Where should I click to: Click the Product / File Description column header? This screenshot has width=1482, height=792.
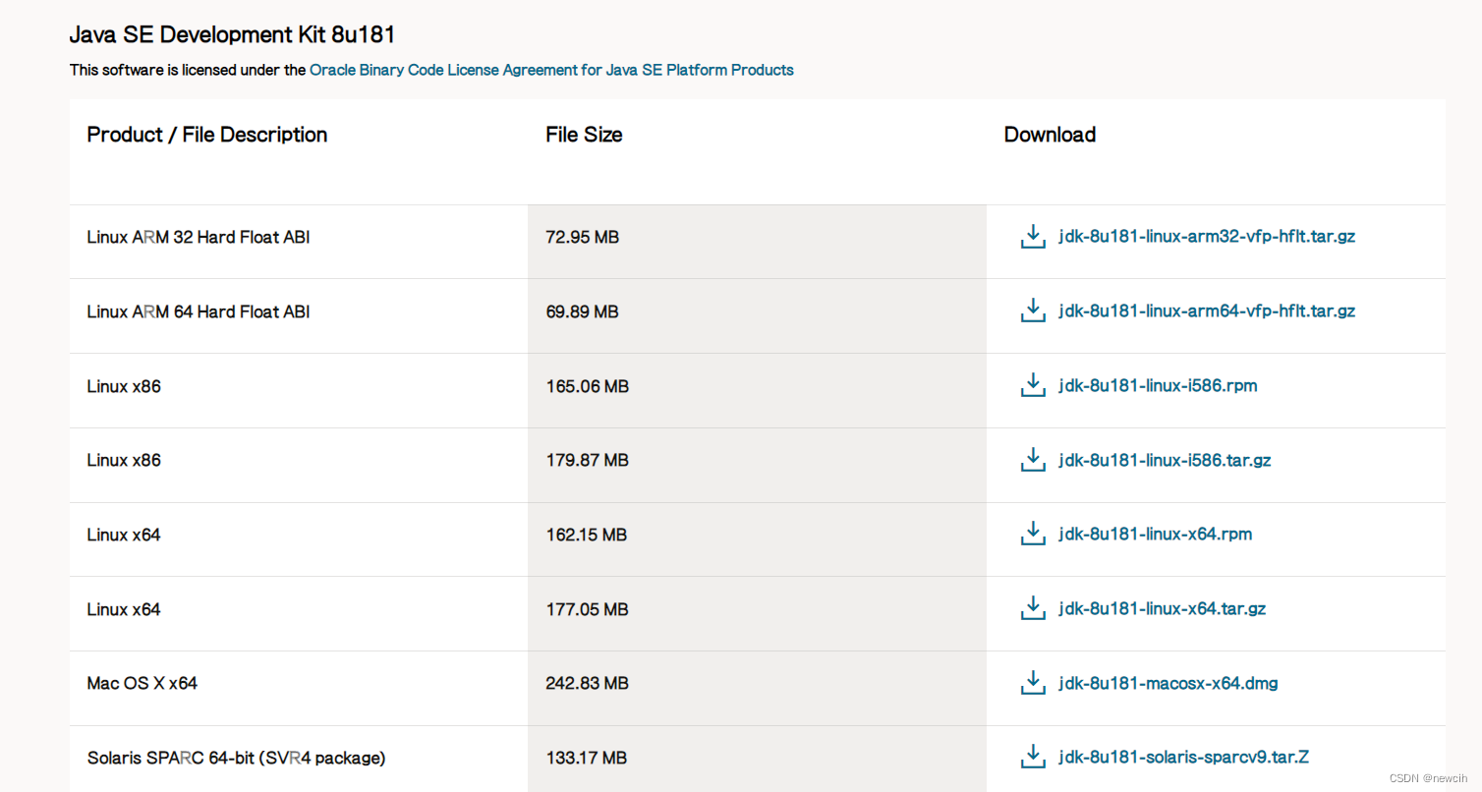[207, 135]
